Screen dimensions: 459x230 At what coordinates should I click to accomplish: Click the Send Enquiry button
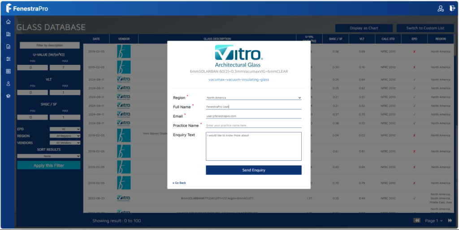pos(254,170)
